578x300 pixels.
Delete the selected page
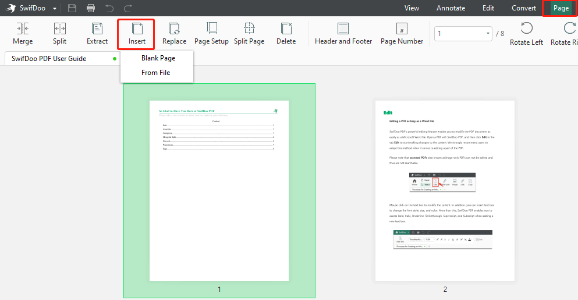pyautogui.click(x=286, y=34)
